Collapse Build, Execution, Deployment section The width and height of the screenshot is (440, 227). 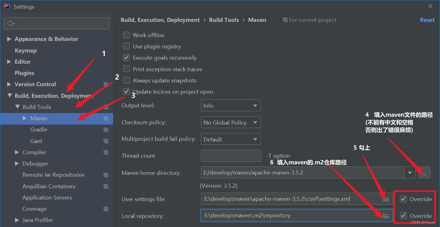[x=9, y=96]
